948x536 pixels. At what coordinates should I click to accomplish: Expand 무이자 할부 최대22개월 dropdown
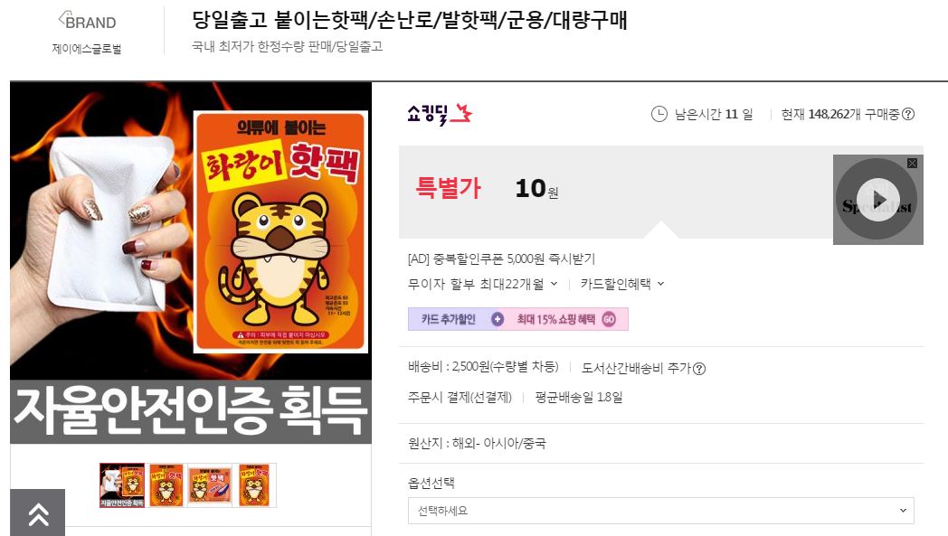click(482, 284)
